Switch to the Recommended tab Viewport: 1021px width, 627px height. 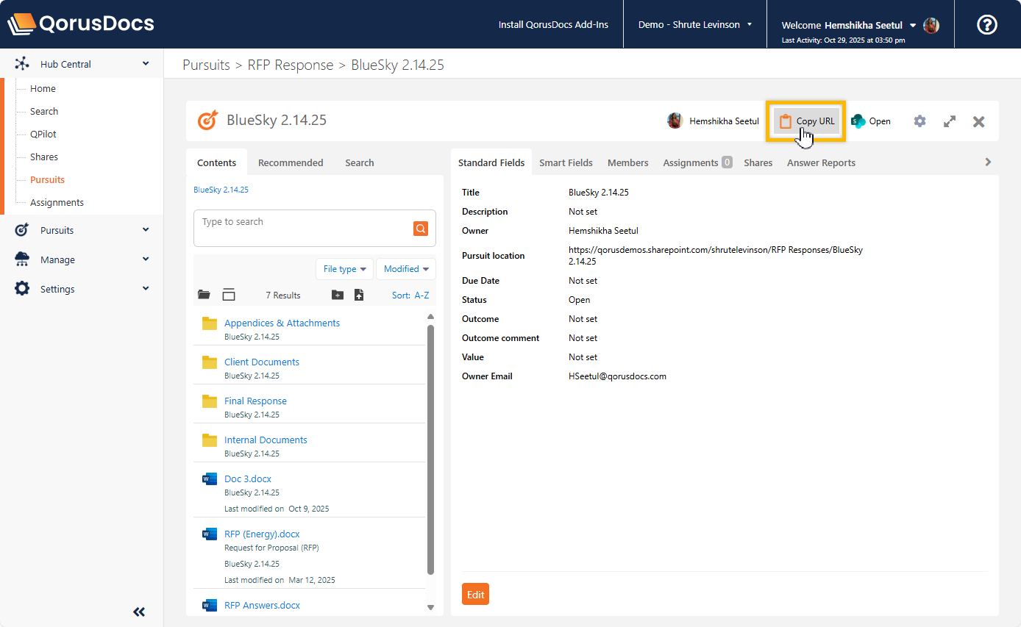291,162
